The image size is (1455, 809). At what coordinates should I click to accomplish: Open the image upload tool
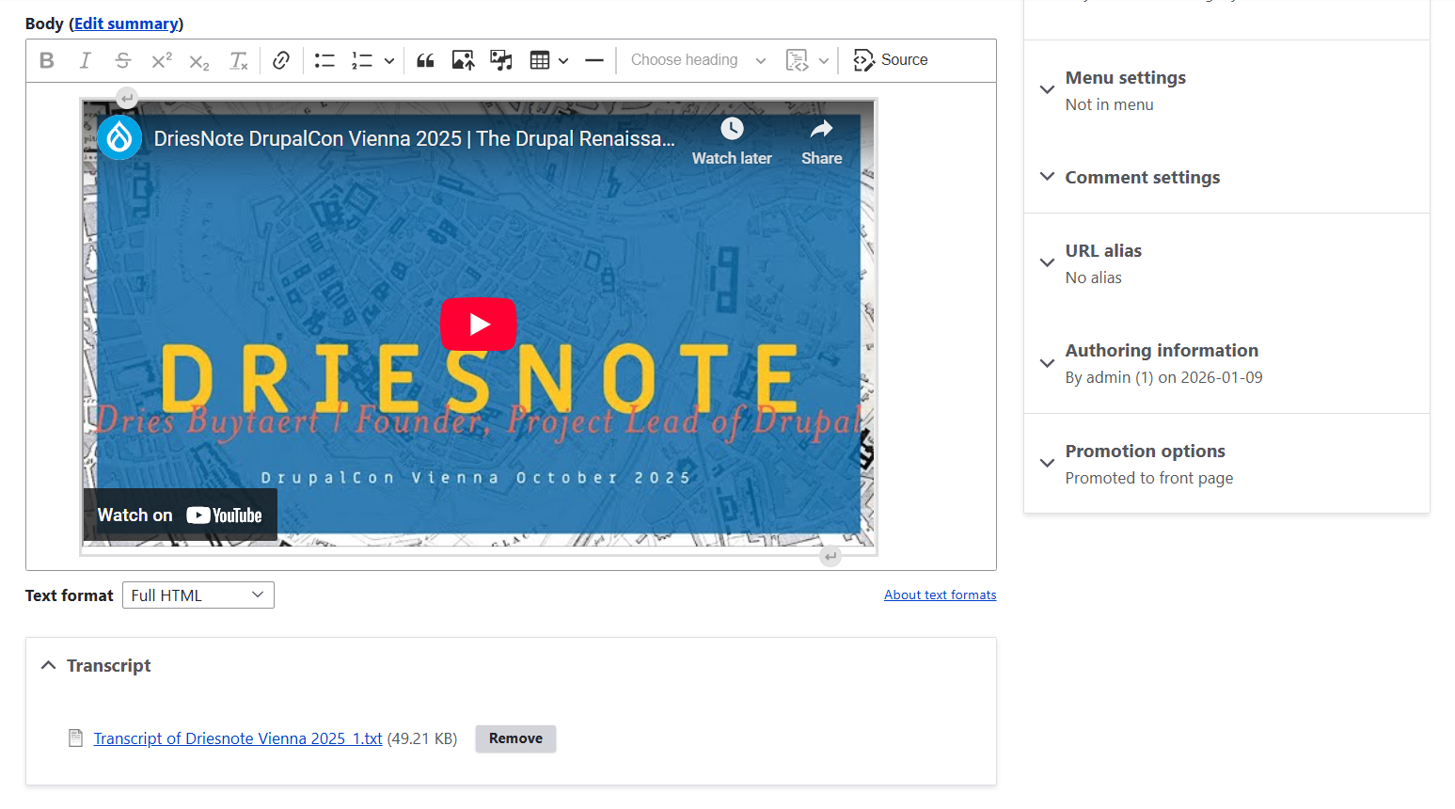tap(462, 60)
